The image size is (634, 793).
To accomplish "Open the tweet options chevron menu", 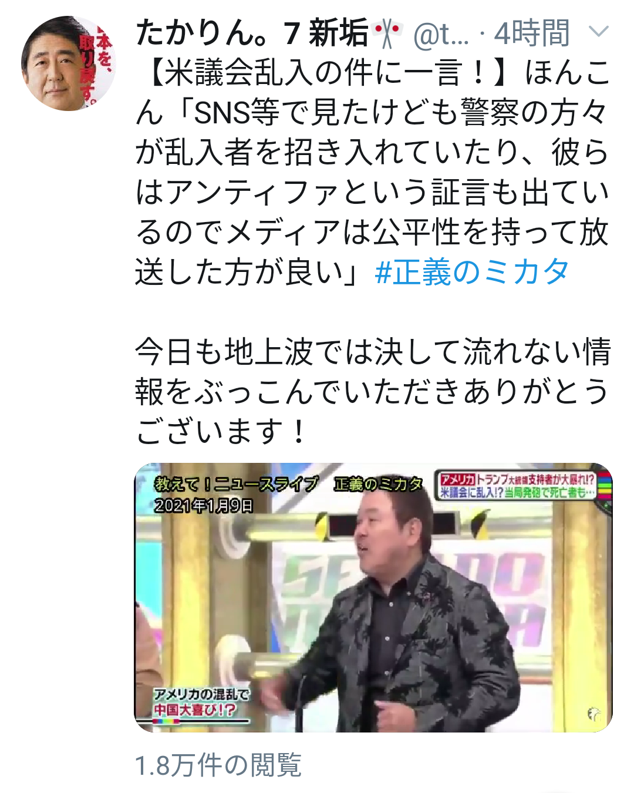I will coord(598,31).
